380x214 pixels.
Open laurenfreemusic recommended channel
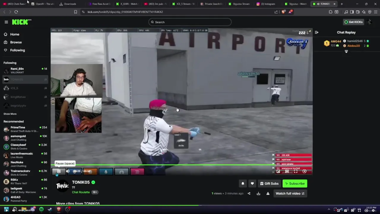pyautogui.click(x=25, y=155)
